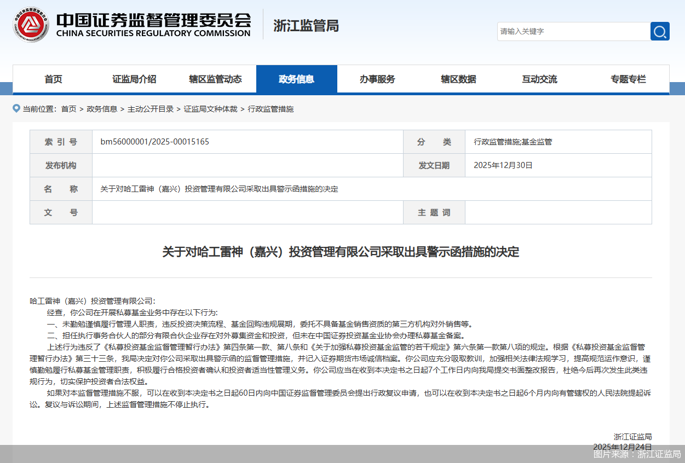Click the 浙江监管局 header label

(x=305, y=26)
